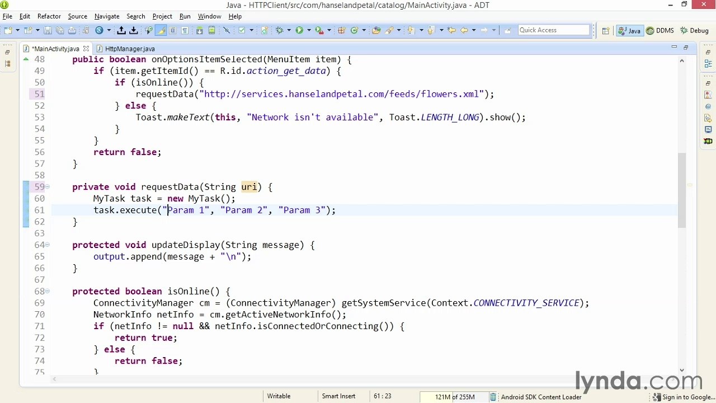Open dropdown next to green Run icon
The width and height of the screenshot is (716, 403).
click(x=309, y=30)
